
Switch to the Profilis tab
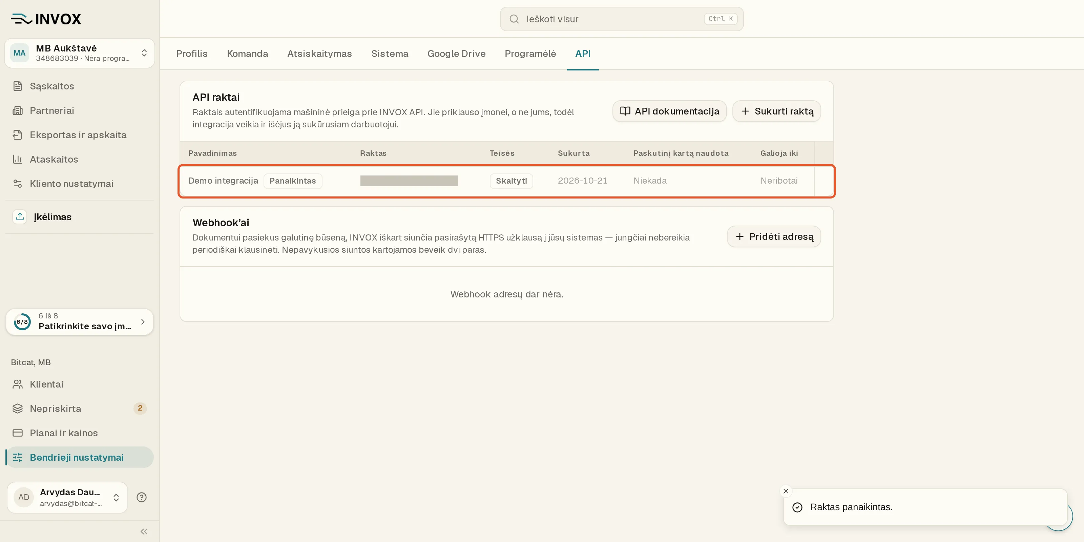click(192, 54)
